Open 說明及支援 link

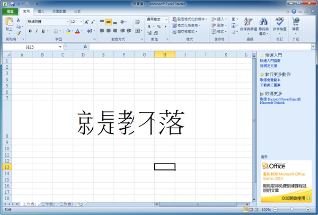(268, 66)
